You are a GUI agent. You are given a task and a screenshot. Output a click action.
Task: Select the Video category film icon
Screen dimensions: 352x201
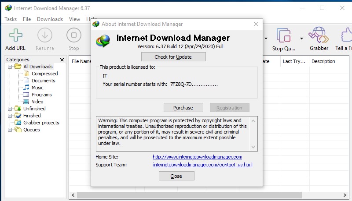pyautogui.click(x=26, y=102)
